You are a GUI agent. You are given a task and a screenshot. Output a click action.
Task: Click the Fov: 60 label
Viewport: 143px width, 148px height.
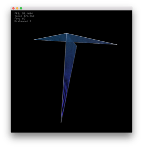click(20, 18)
